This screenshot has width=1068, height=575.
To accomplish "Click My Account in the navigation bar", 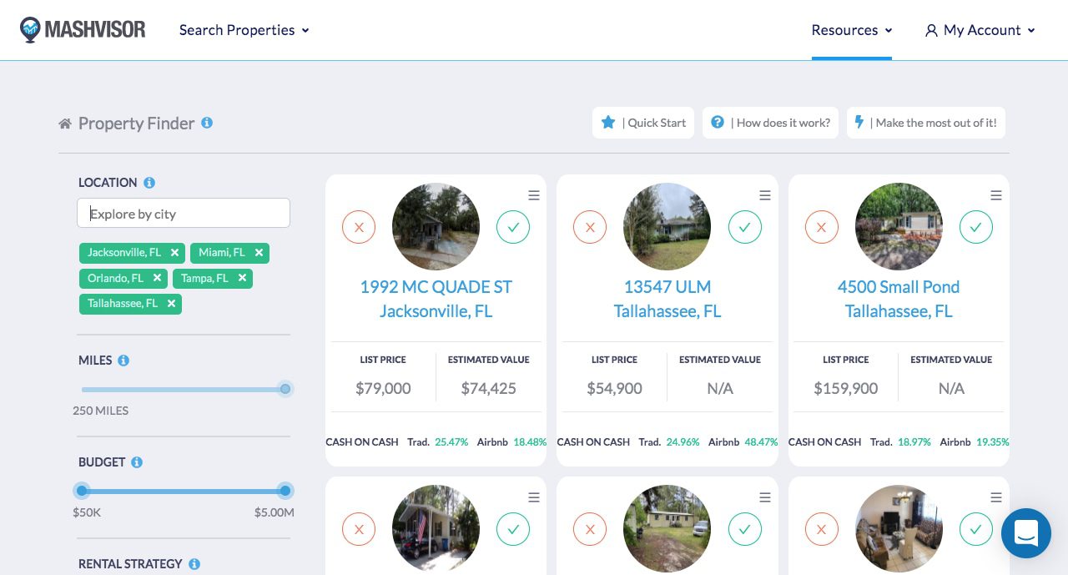I will pyautogui.click(x=982, y=30).
